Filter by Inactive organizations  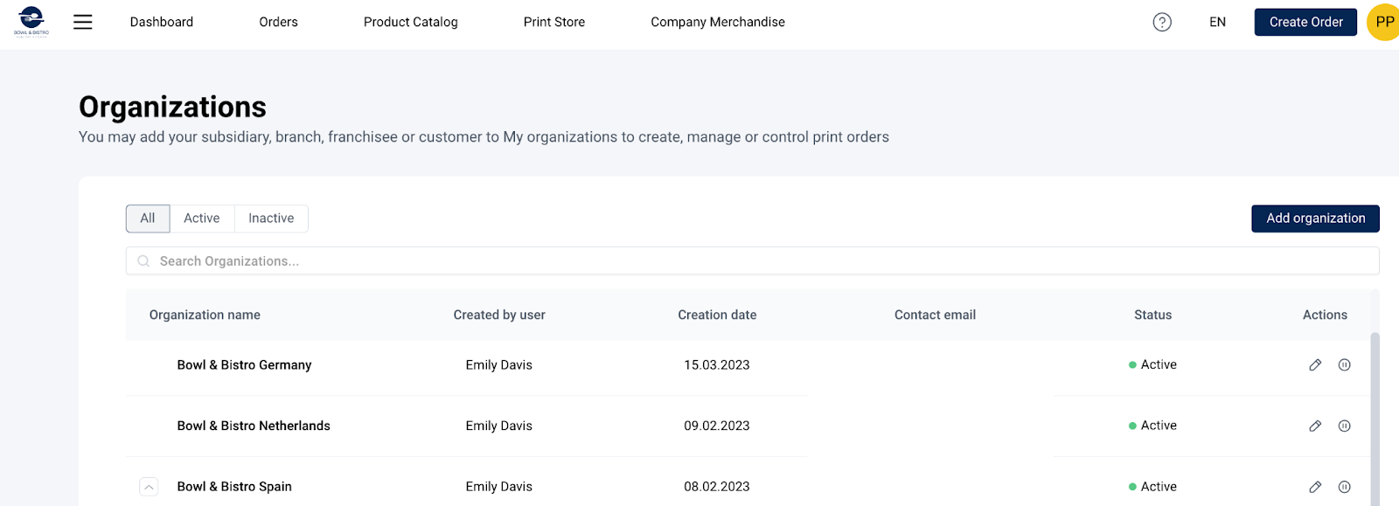(x=271, y=218)
